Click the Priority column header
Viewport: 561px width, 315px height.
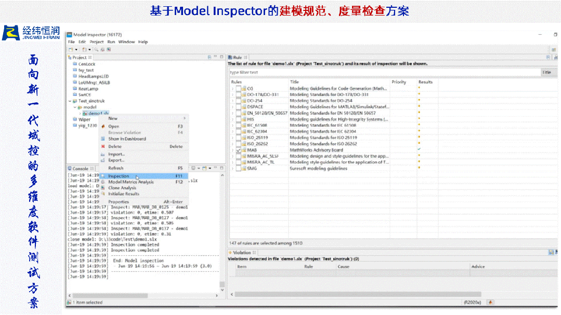(x=399, y=82)
